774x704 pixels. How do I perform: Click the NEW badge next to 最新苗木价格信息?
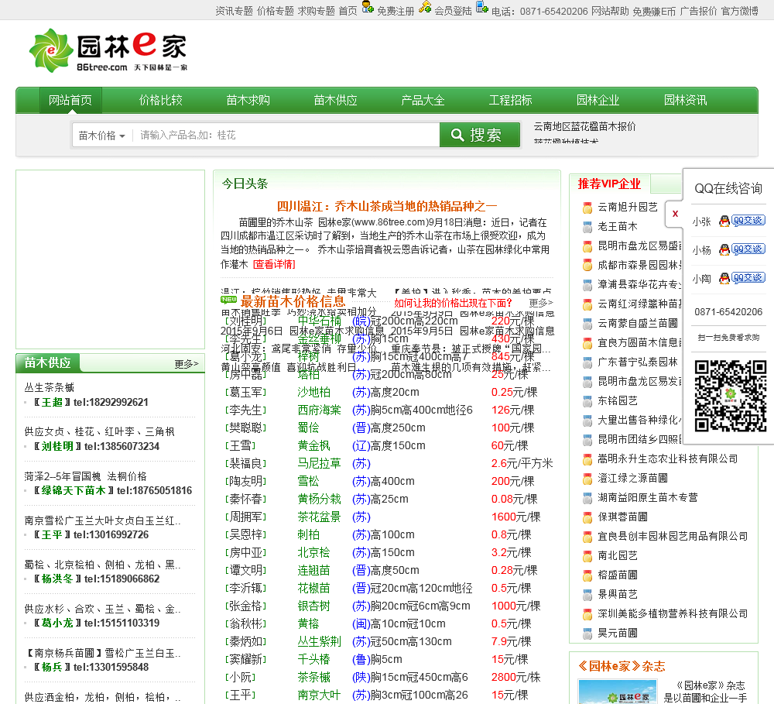[229, 300]
